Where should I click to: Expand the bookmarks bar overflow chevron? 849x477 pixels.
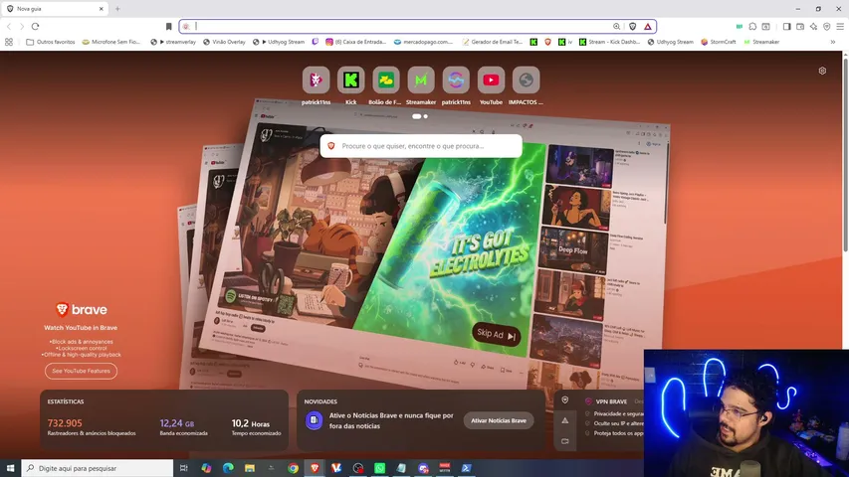[833, 42]
